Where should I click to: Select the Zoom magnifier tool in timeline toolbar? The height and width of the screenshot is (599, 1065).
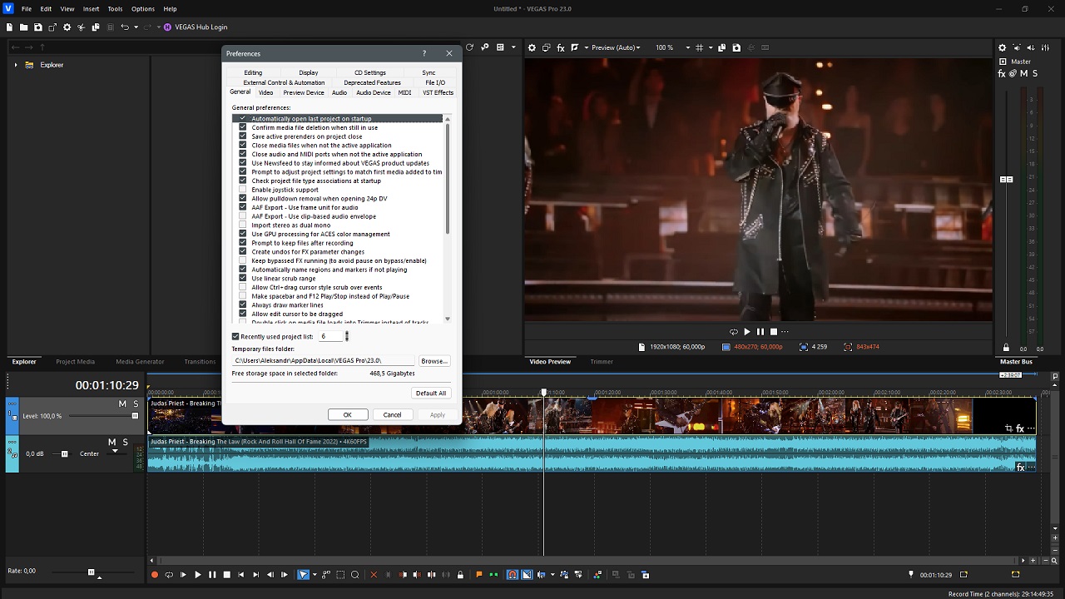355,575
